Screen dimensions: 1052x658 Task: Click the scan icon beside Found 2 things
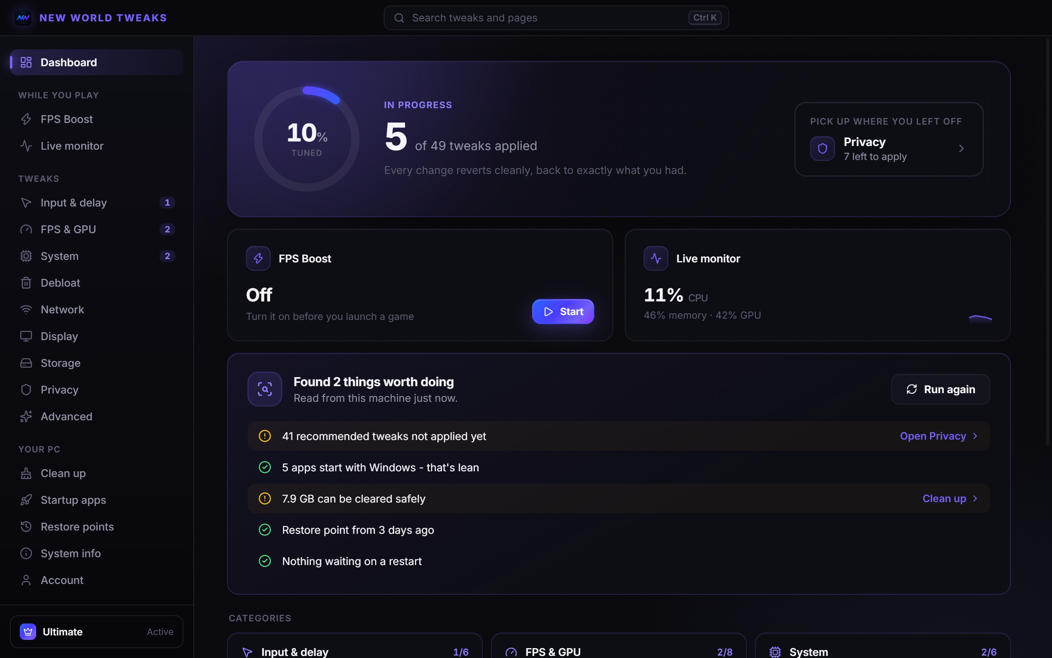tap(265, 389)
